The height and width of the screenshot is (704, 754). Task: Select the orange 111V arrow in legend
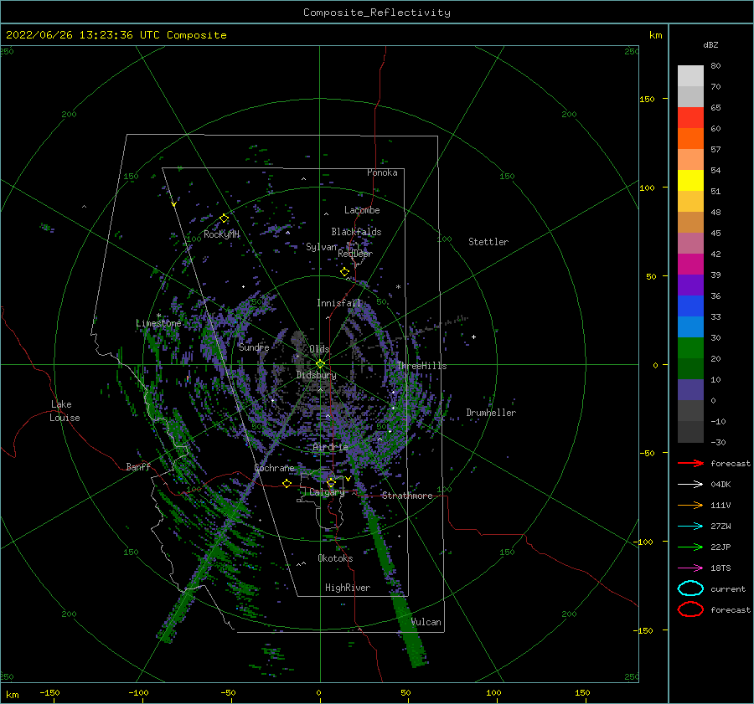(x=690, y=505)
